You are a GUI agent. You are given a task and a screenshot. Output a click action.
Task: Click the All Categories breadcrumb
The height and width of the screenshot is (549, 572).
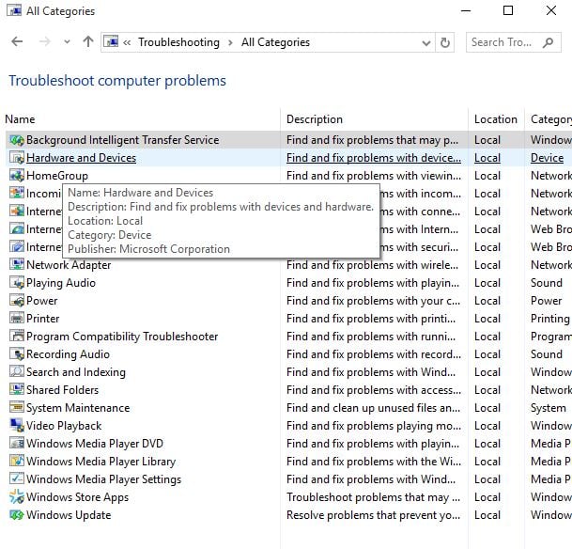[x=275, y=42]
